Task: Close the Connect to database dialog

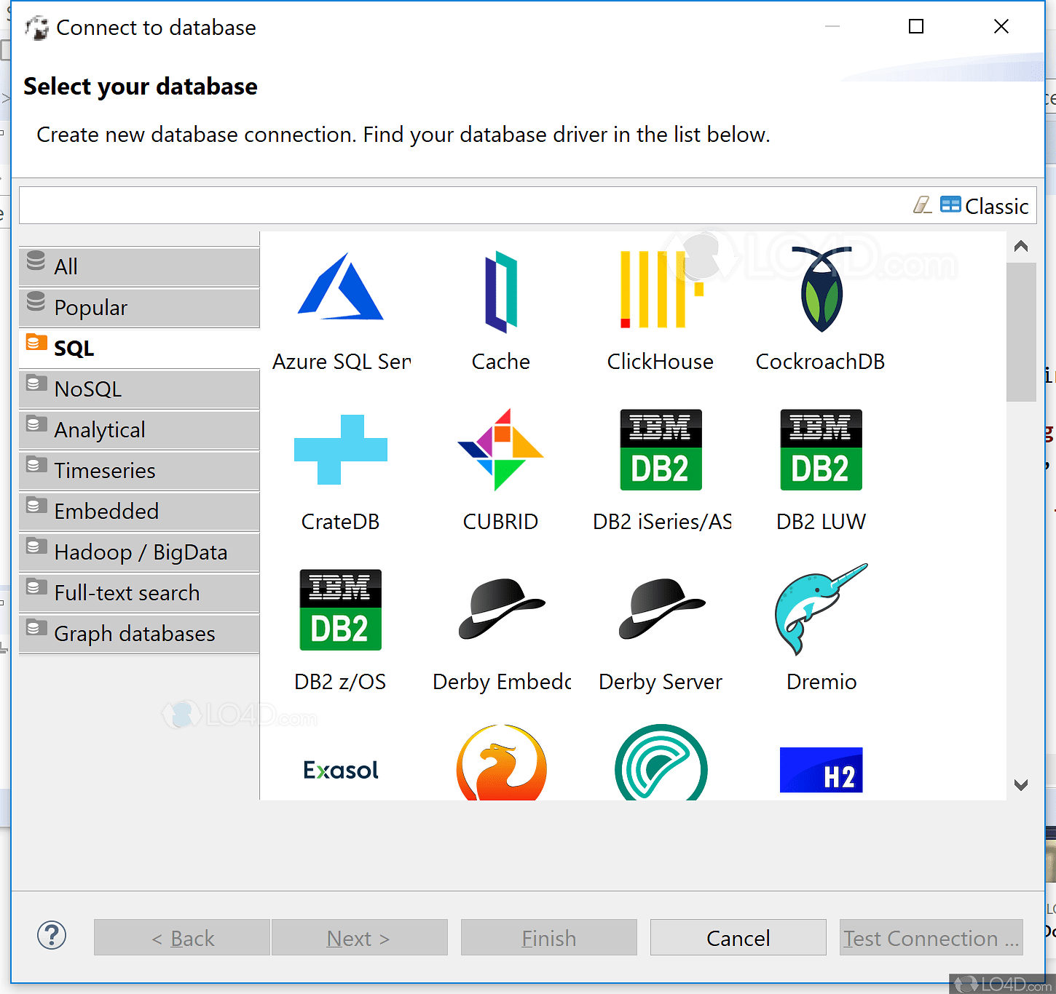Action: point(1001,27)
